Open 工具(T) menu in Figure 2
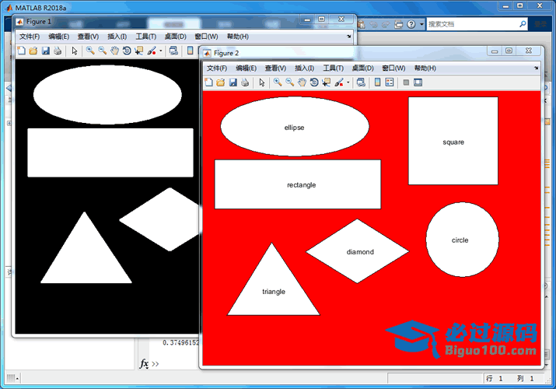Screen dimensions: 556x389 [x=333, y=68]
